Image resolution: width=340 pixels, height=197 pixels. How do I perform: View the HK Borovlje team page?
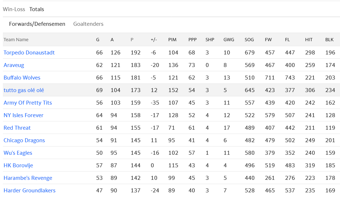(18, 165)
